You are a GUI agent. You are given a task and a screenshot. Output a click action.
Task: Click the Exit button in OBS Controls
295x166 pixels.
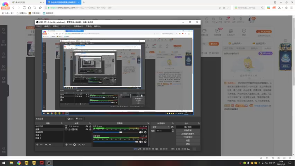point(188,144)
